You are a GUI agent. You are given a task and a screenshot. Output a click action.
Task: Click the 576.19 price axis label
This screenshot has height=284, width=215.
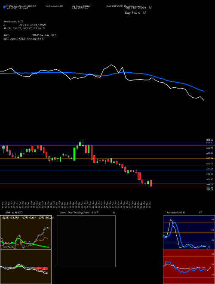click(x=210, y=174)
